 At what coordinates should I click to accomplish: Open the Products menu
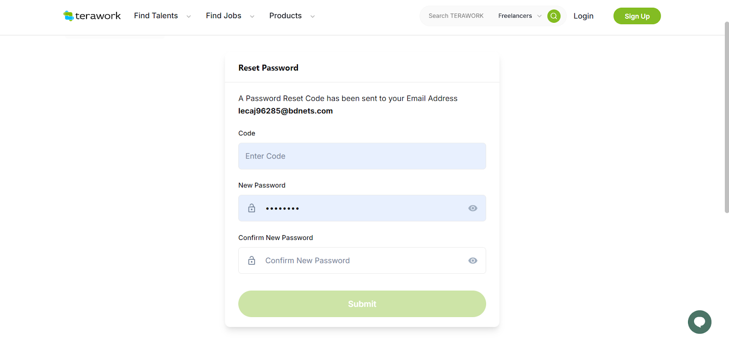click(x=285, y=16)
